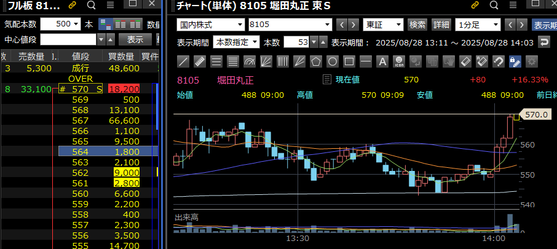The width and height of the screenshot is (557, 249).
Task: Increase 中心値段 with the up arrow
Action: (x=111, y=39)
